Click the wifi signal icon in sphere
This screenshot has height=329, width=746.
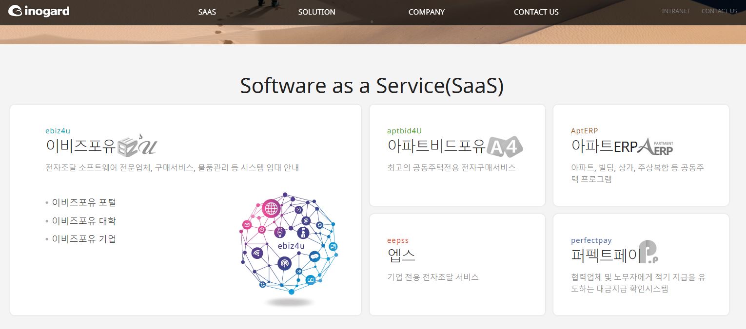tap(257, 253)
